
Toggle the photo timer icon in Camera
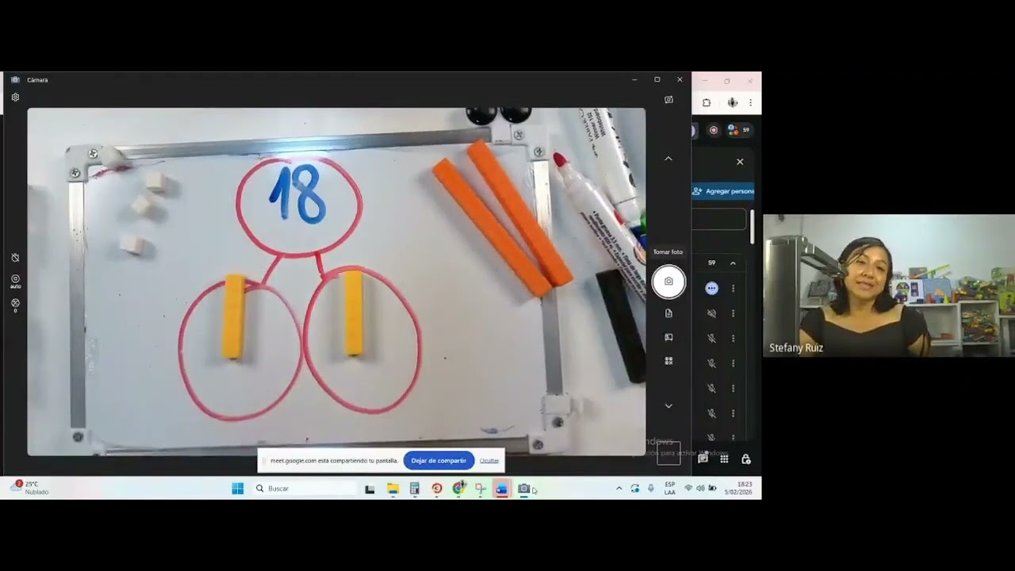tap(15, 258)
